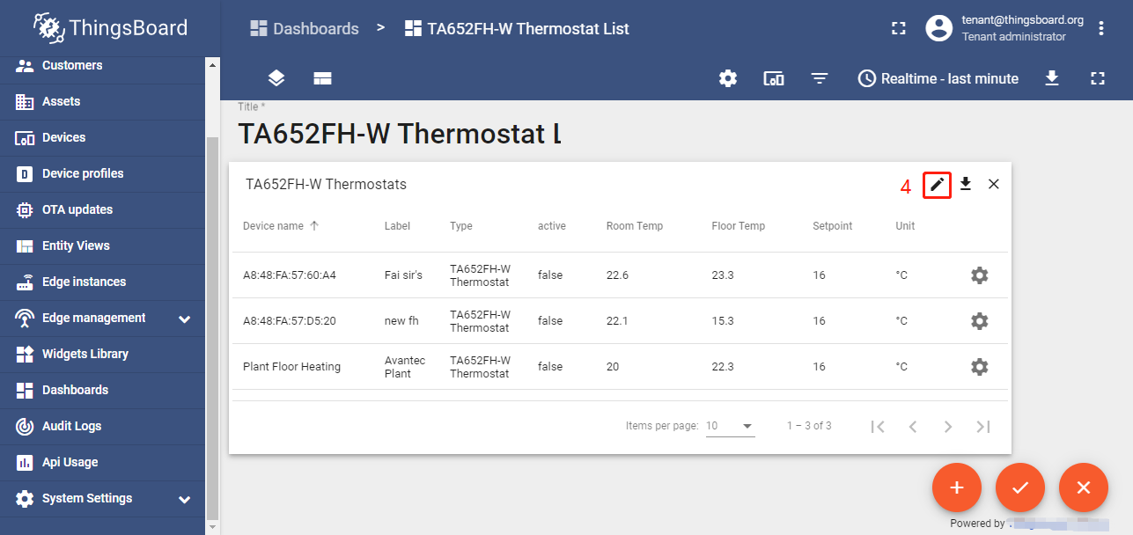This screenshot has height=535, width=1133.
Task: Open gear action for A8:48:FA:57:D5:20
Action: 979,321
